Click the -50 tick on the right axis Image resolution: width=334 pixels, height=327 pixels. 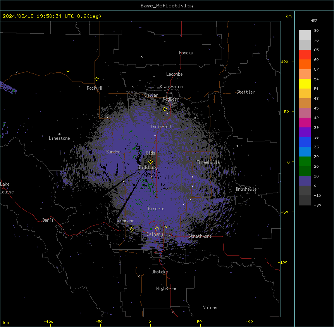(x=284, y=212)
